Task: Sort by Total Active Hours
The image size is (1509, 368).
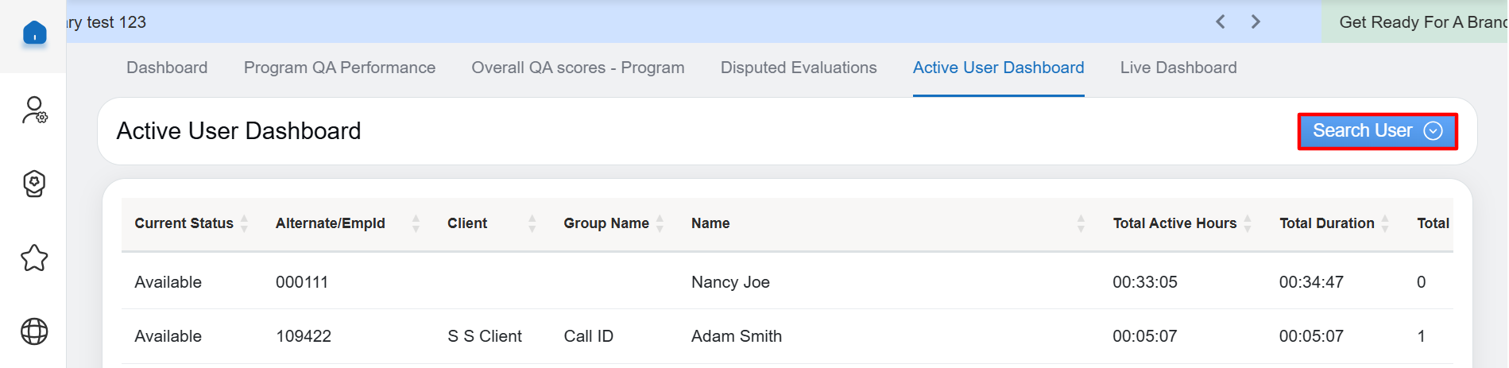Action: 1248,223
